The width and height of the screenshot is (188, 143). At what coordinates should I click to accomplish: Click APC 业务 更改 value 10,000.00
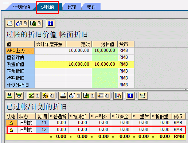click(x=79, y=50)
